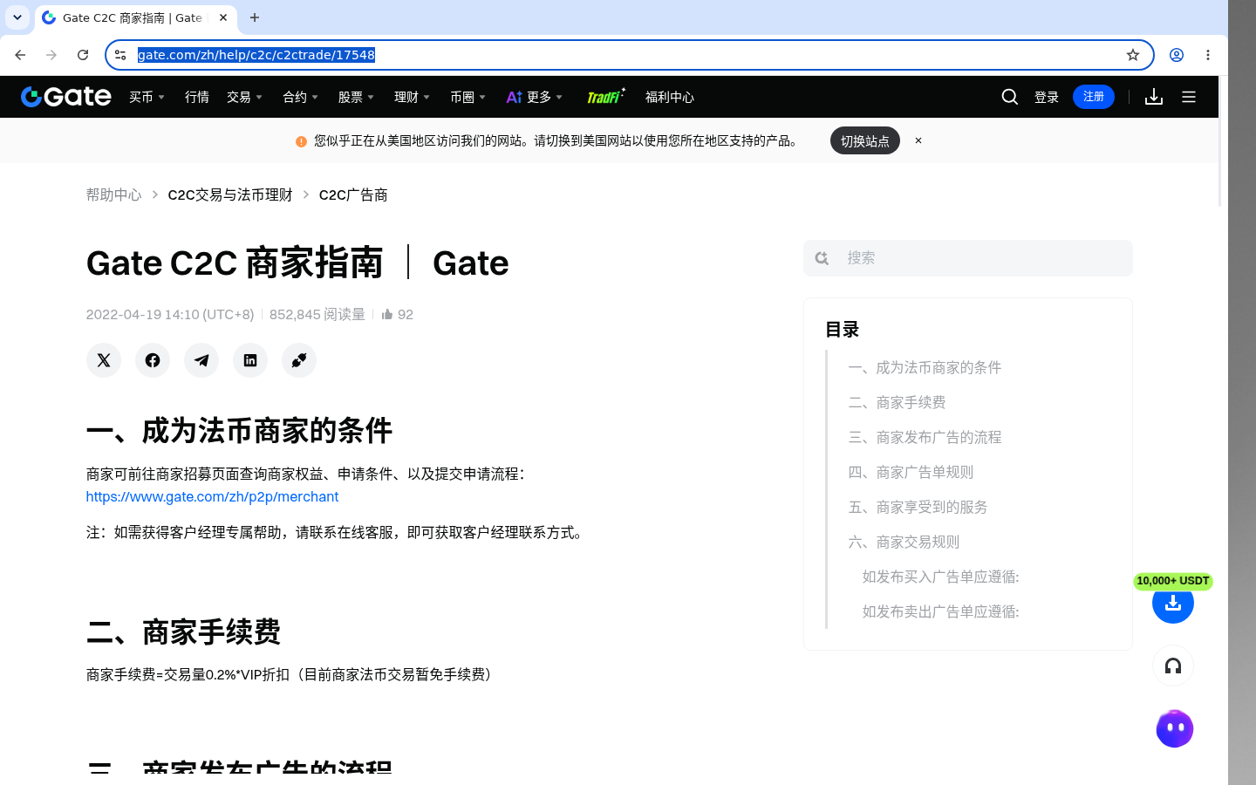Jump to 如发布买入广告单应遵循
This screenshot has width=1256, height=785.
[940, 577]
